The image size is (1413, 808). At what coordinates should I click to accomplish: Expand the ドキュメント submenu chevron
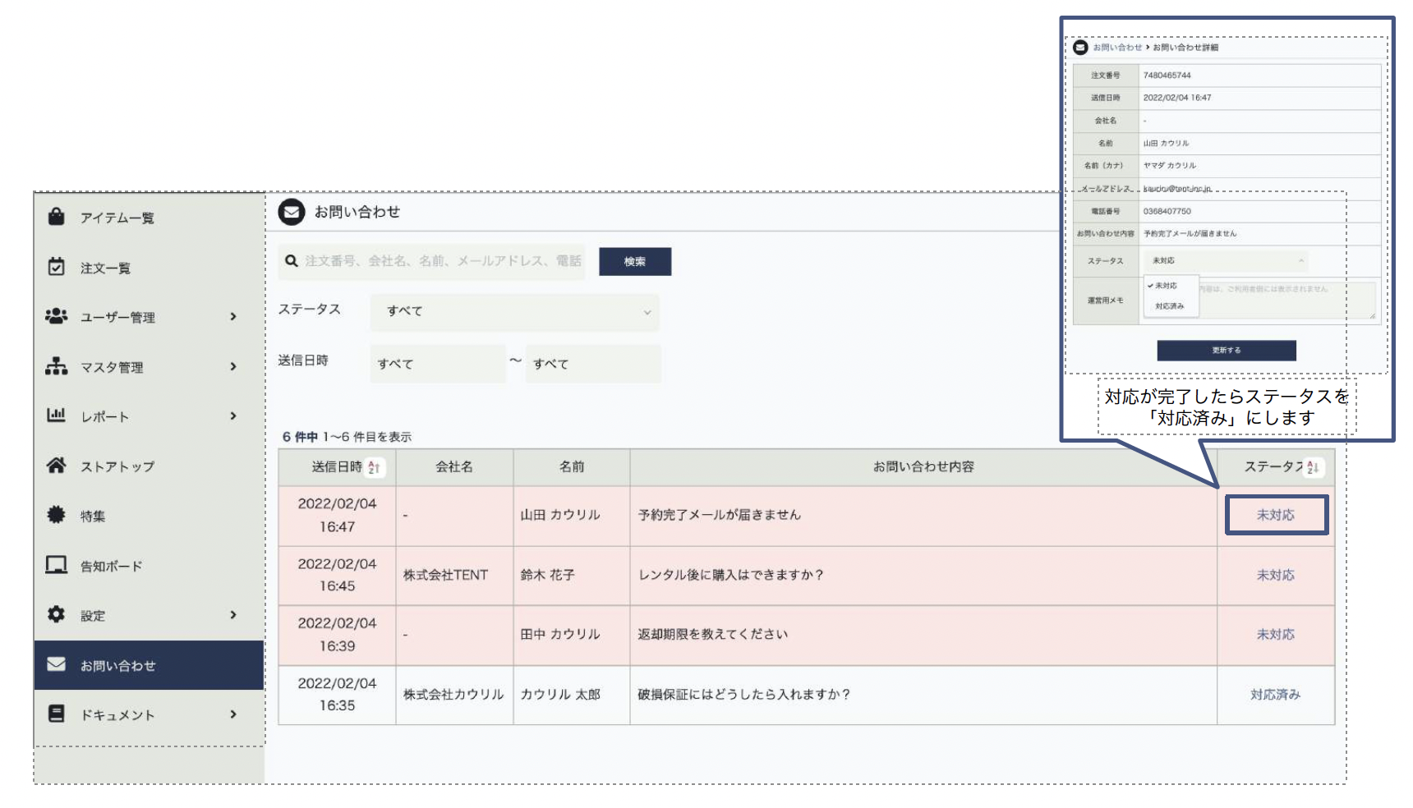233,714
